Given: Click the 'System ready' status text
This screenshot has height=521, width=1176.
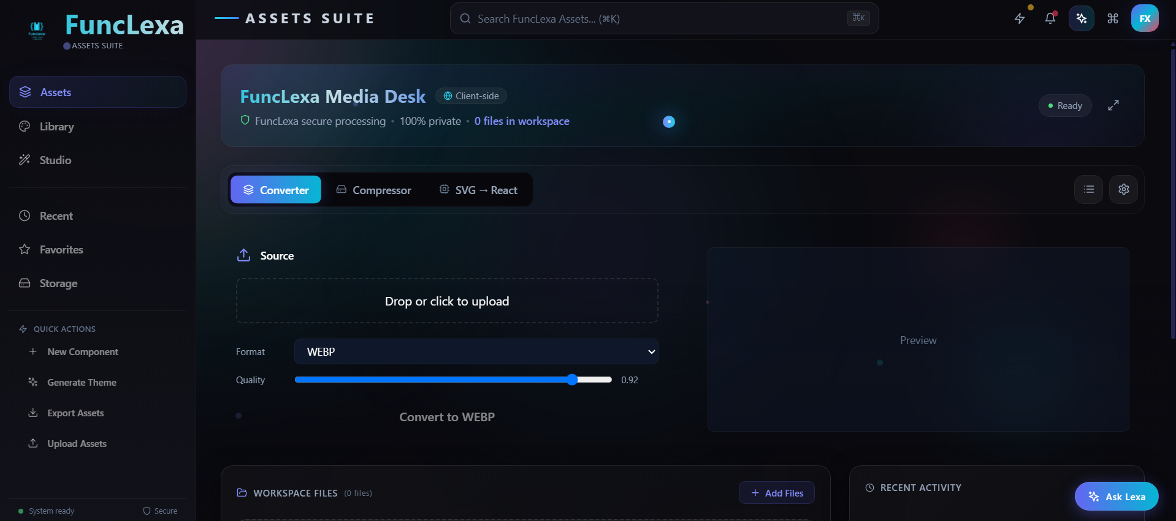Looking at the screenshot, I should pos(52,511).
